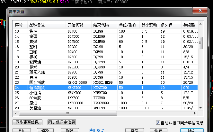This screenshot has height=132, width=213.
Task: Confirm with the 确定 button
Action: [x=192, y=130]
